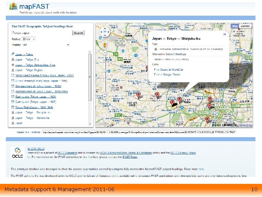Screen dimensions: 262x197
Task: Click the FAST Team contact link
Action: coord(130,157)
